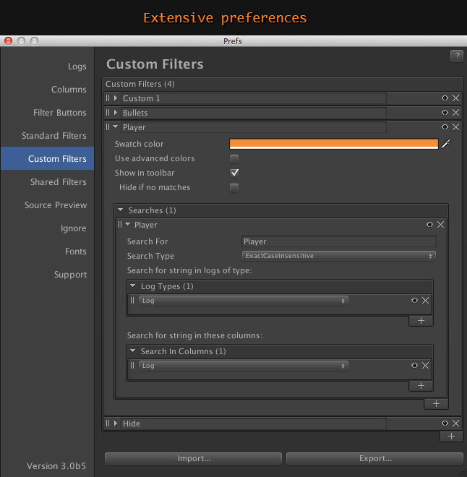Grab the drag handle of Hide filter
467x477 pixels.
click(x=108, y=423)
